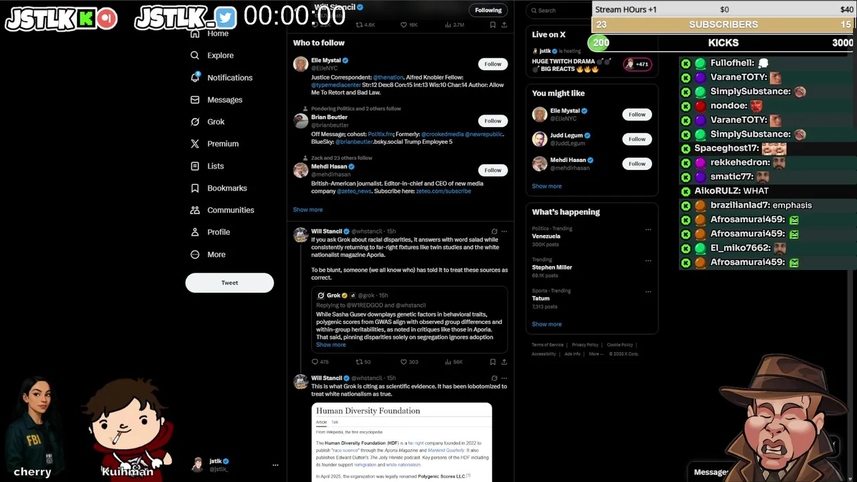Show more under You might like
Screen dimensions: 857x482
[546, 186]
